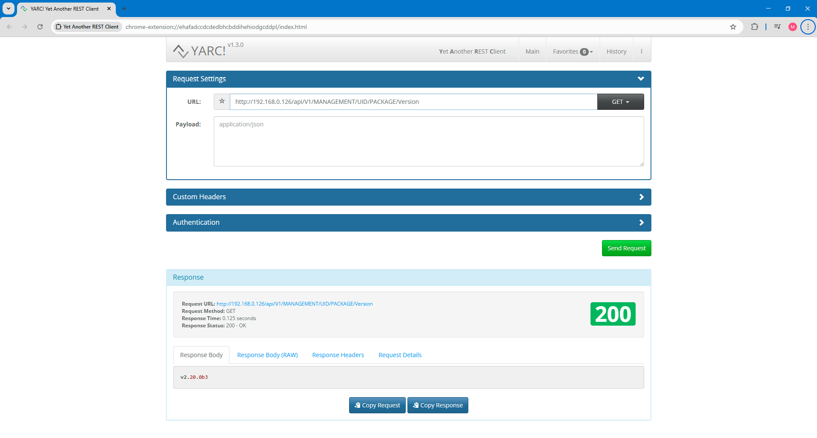The width and height of the screenshot is (817, 438).
Task: Open the Favorites dropdown menu
Action: point(573,52)
